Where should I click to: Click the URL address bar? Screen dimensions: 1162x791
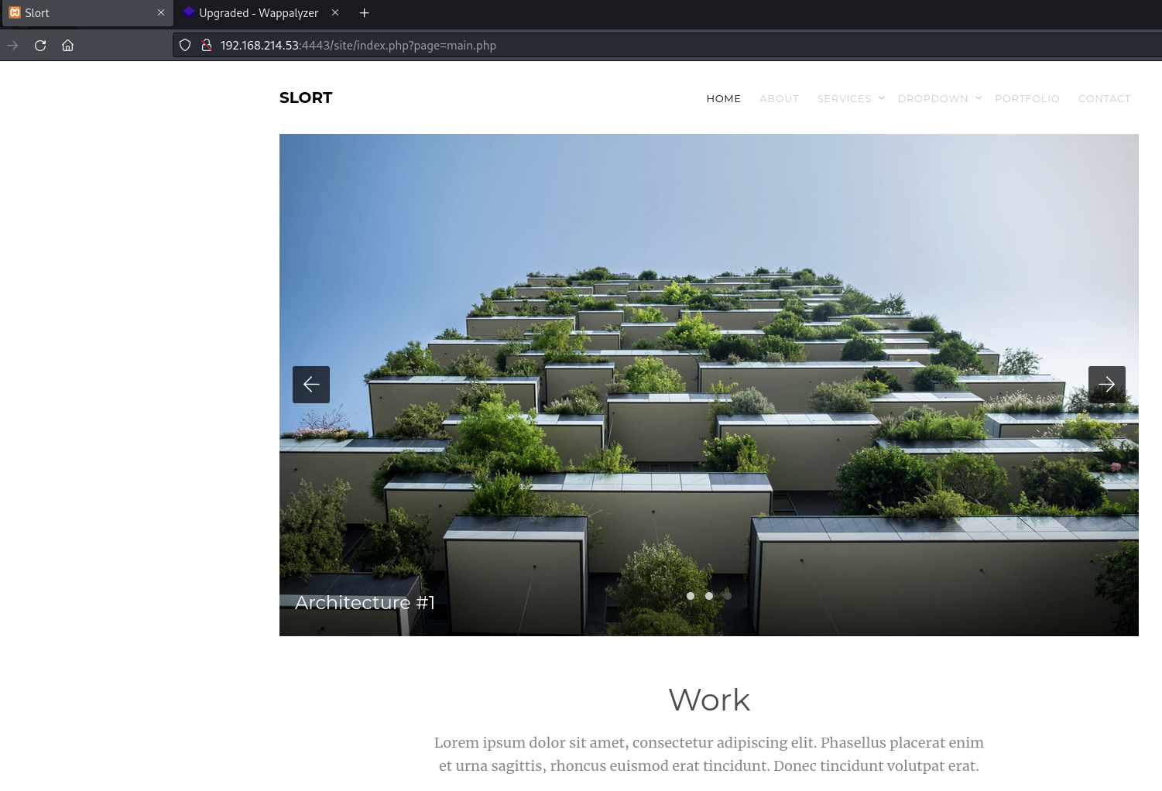tap(619, 46)
